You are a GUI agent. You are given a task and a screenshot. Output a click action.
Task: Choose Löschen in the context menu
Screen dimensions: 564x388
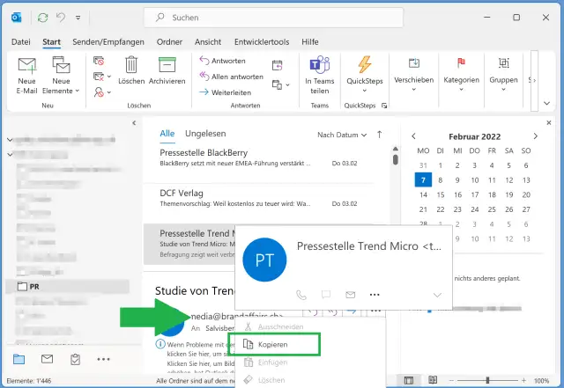pyautogui.click(x=309, y=380)
